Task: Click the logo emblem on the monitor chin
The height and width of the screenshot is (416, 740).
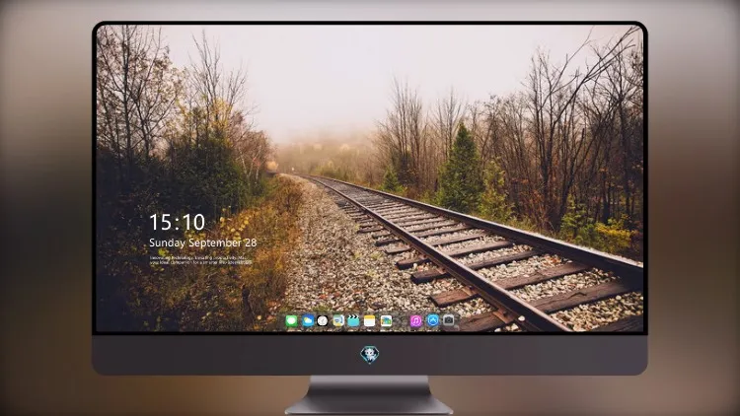Action: (x=370, y=355)
